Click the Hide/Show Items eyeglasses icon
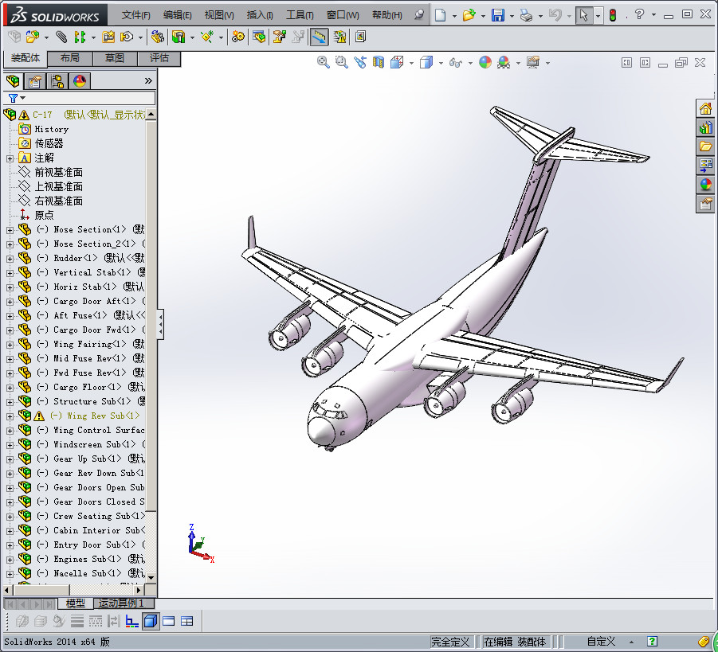The image size is (718, 652). click(x=456, y=62)
